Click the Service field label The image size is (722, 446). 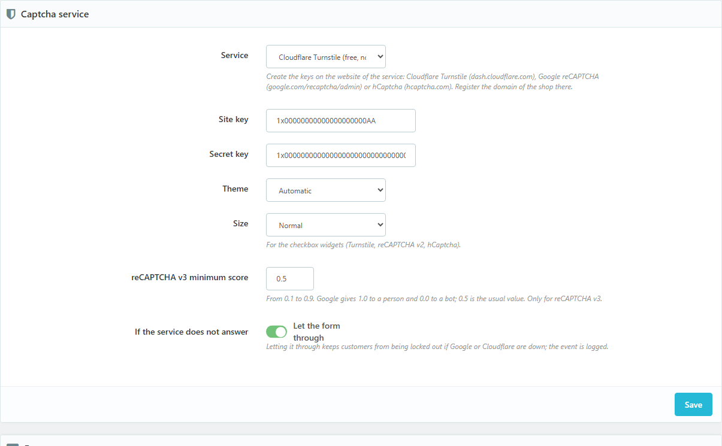(x=234, y=55)
